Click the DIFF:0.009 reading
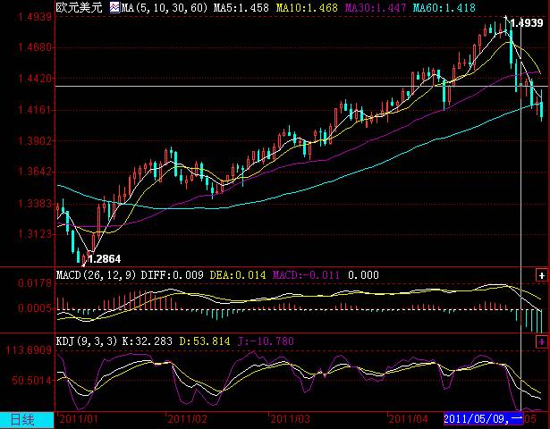Viewport: 550px width, 429px height. (x=173, y=275)
